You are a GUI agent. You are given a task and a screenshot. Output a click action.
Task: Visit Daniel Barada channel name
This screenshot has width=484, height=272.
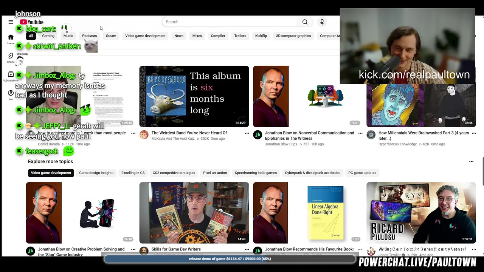(x=49, y=144)
